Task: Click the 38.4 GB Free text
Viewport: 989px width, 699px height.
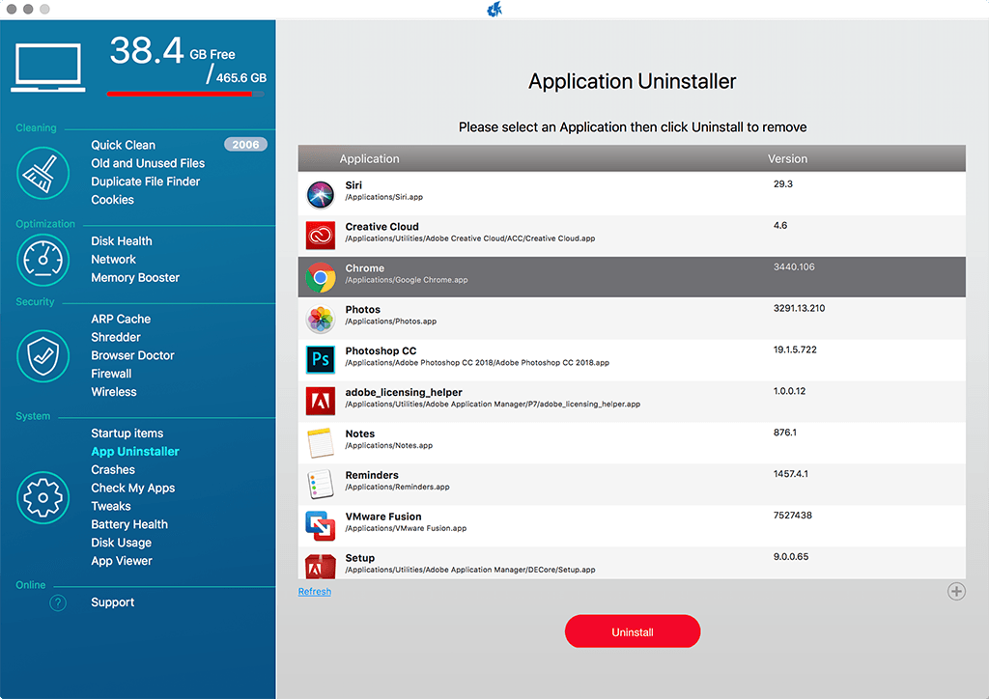Action: tap(172, 52)
